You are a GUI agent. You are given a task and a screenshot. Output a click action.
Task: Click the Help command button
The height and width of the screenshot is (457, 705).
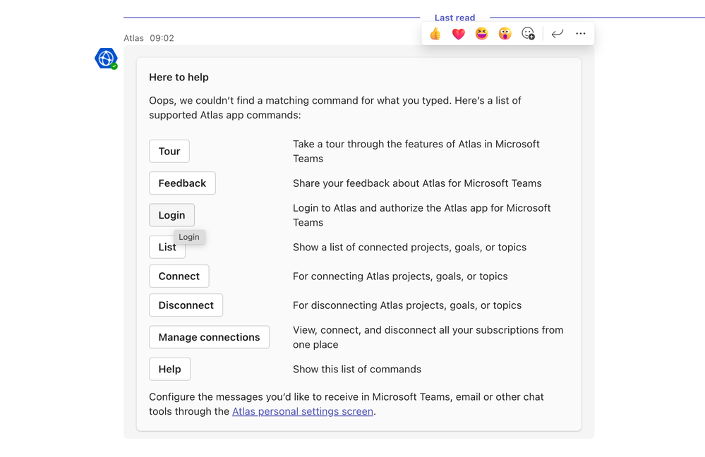(x=169, y=370)
